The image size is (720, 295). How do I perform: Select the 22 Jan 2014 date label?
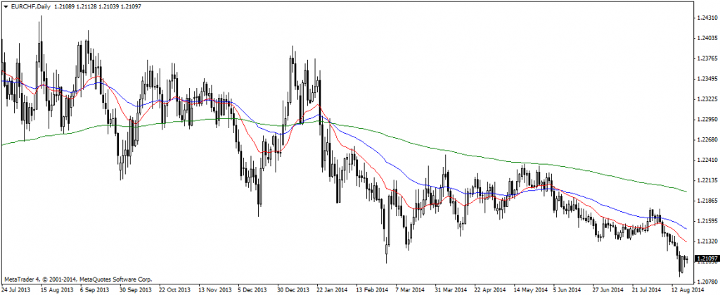pos(330,289)
